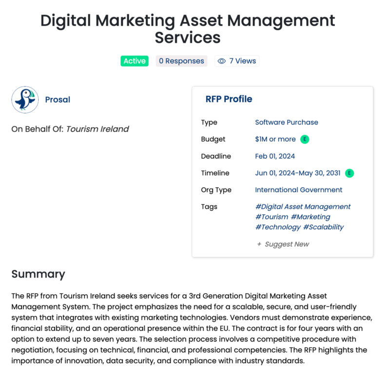Click the Feb 01, 2024 deadline value
Screen dimensions: 390x374
pyautogui.click(x=275, y=156)
